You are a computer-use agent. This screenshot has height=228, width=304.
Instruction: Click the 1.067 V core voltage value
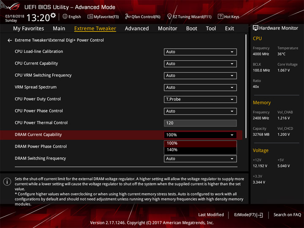(283, 71)
